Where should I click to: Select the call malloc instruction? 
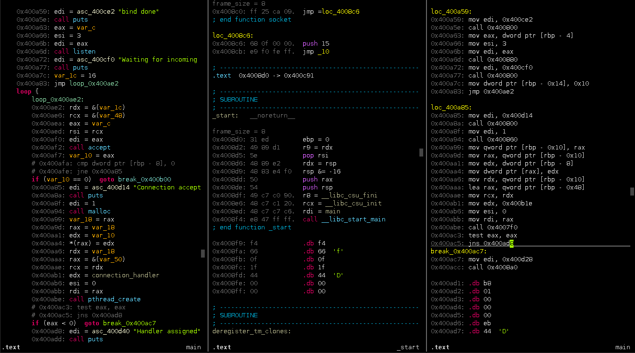(x=89, y=211)
